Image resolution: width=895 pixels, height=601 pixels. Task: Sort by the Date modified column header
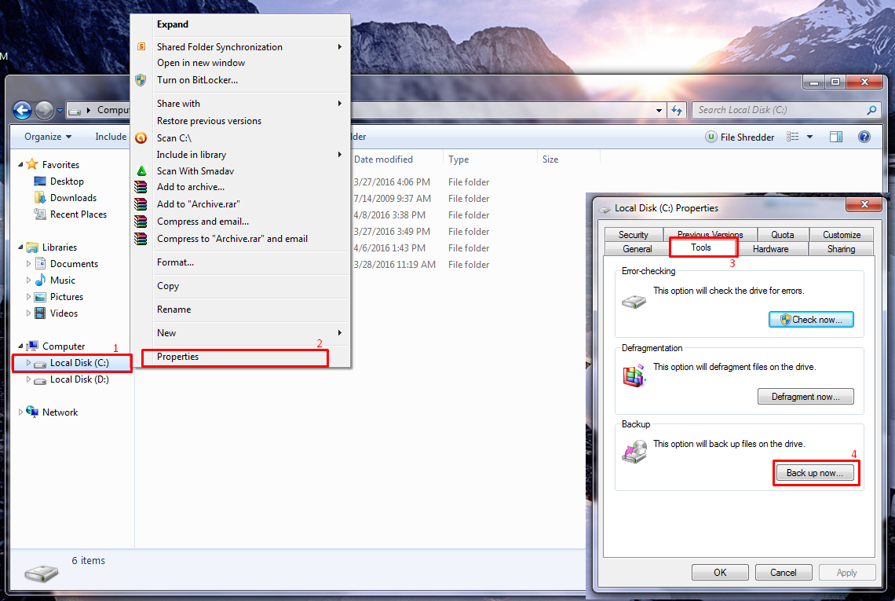pos(396,159)
